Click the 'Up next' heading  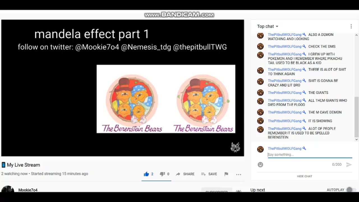[257, 190]
